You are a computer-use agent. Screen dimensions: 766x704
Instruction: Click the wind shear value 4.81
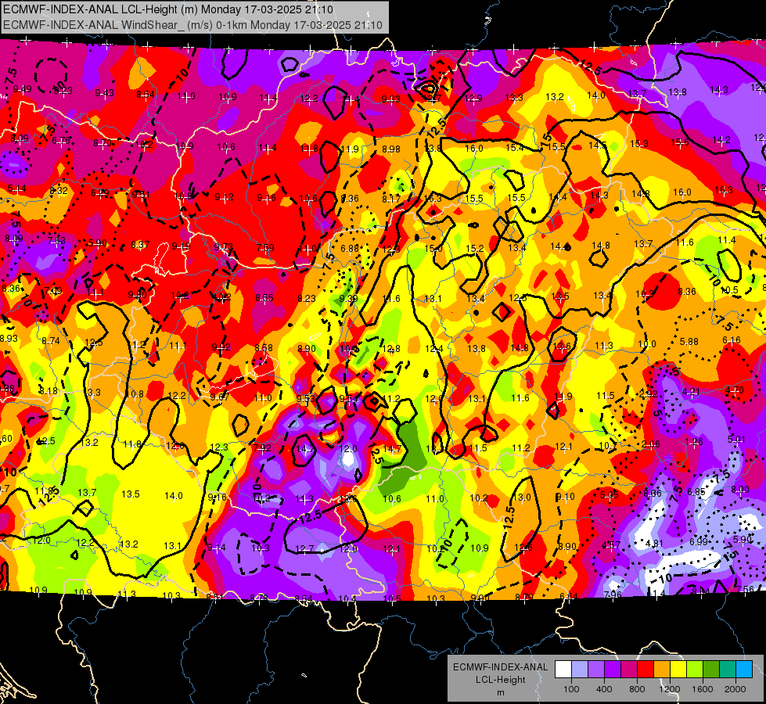point(655,544)
